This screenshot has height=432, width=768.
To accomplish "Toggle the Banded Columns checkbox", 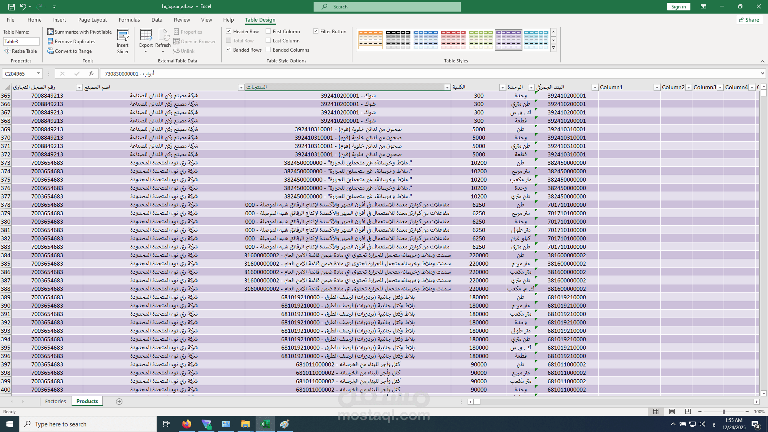I will [268, 50].
